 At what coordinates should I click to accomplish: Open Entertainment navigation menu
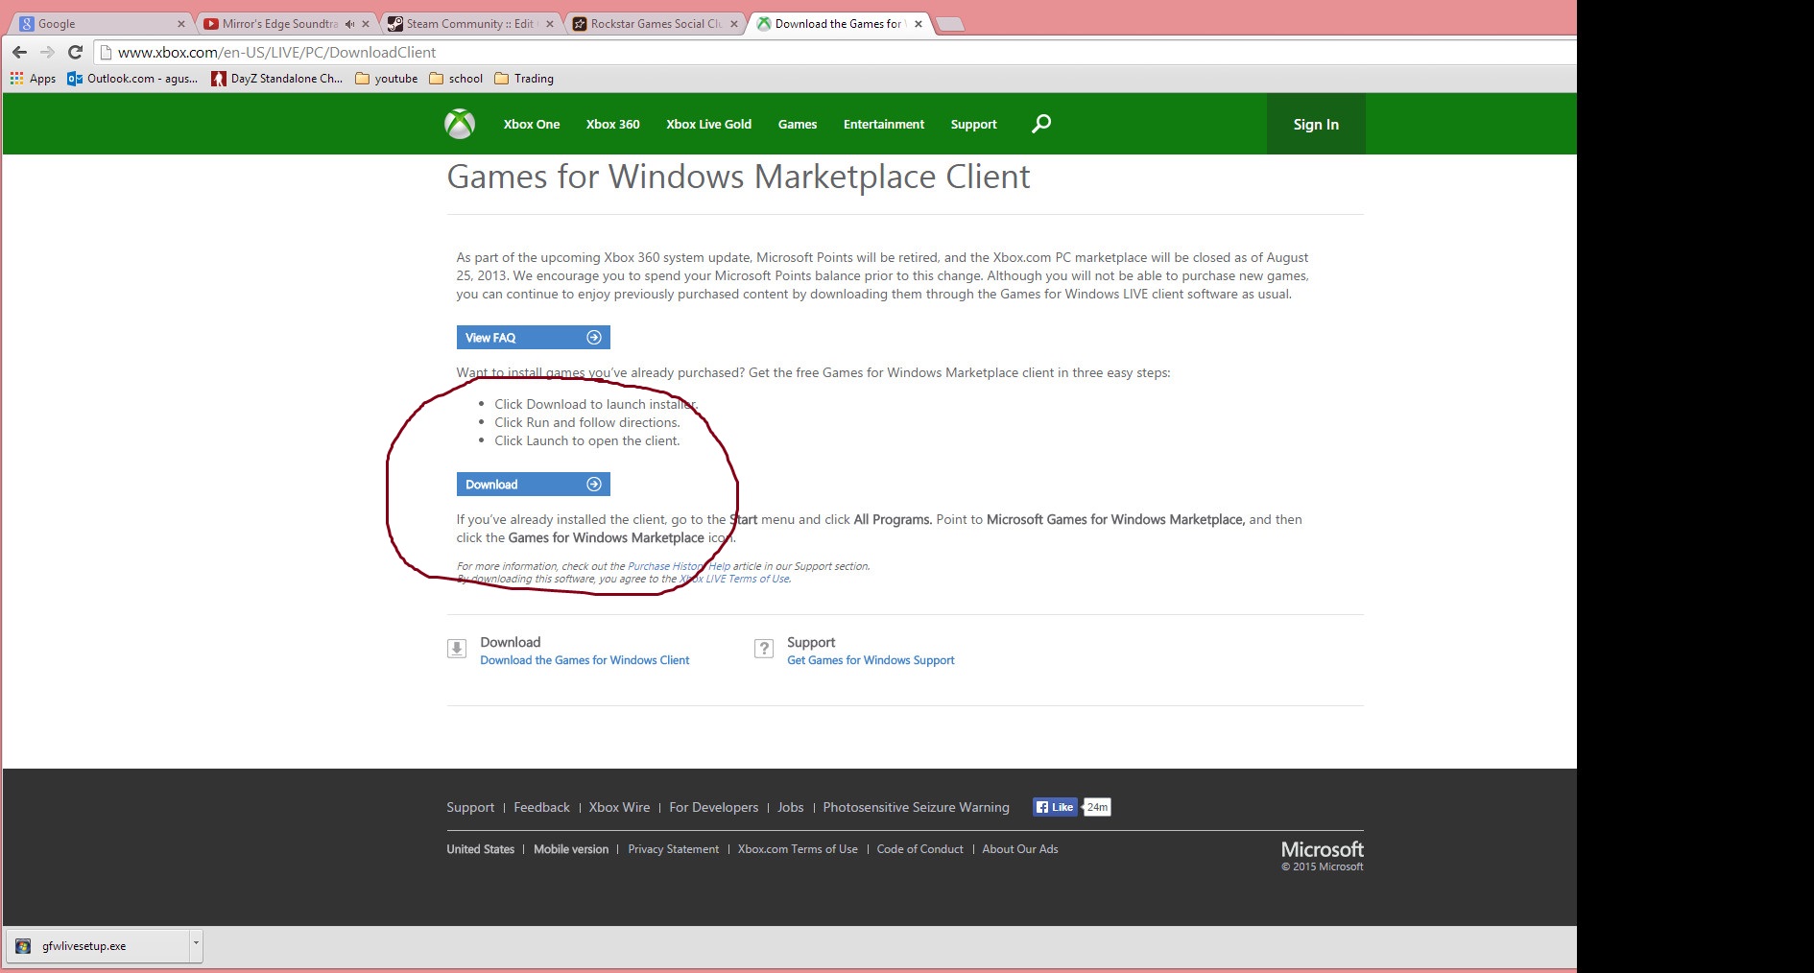coord(884,124)
